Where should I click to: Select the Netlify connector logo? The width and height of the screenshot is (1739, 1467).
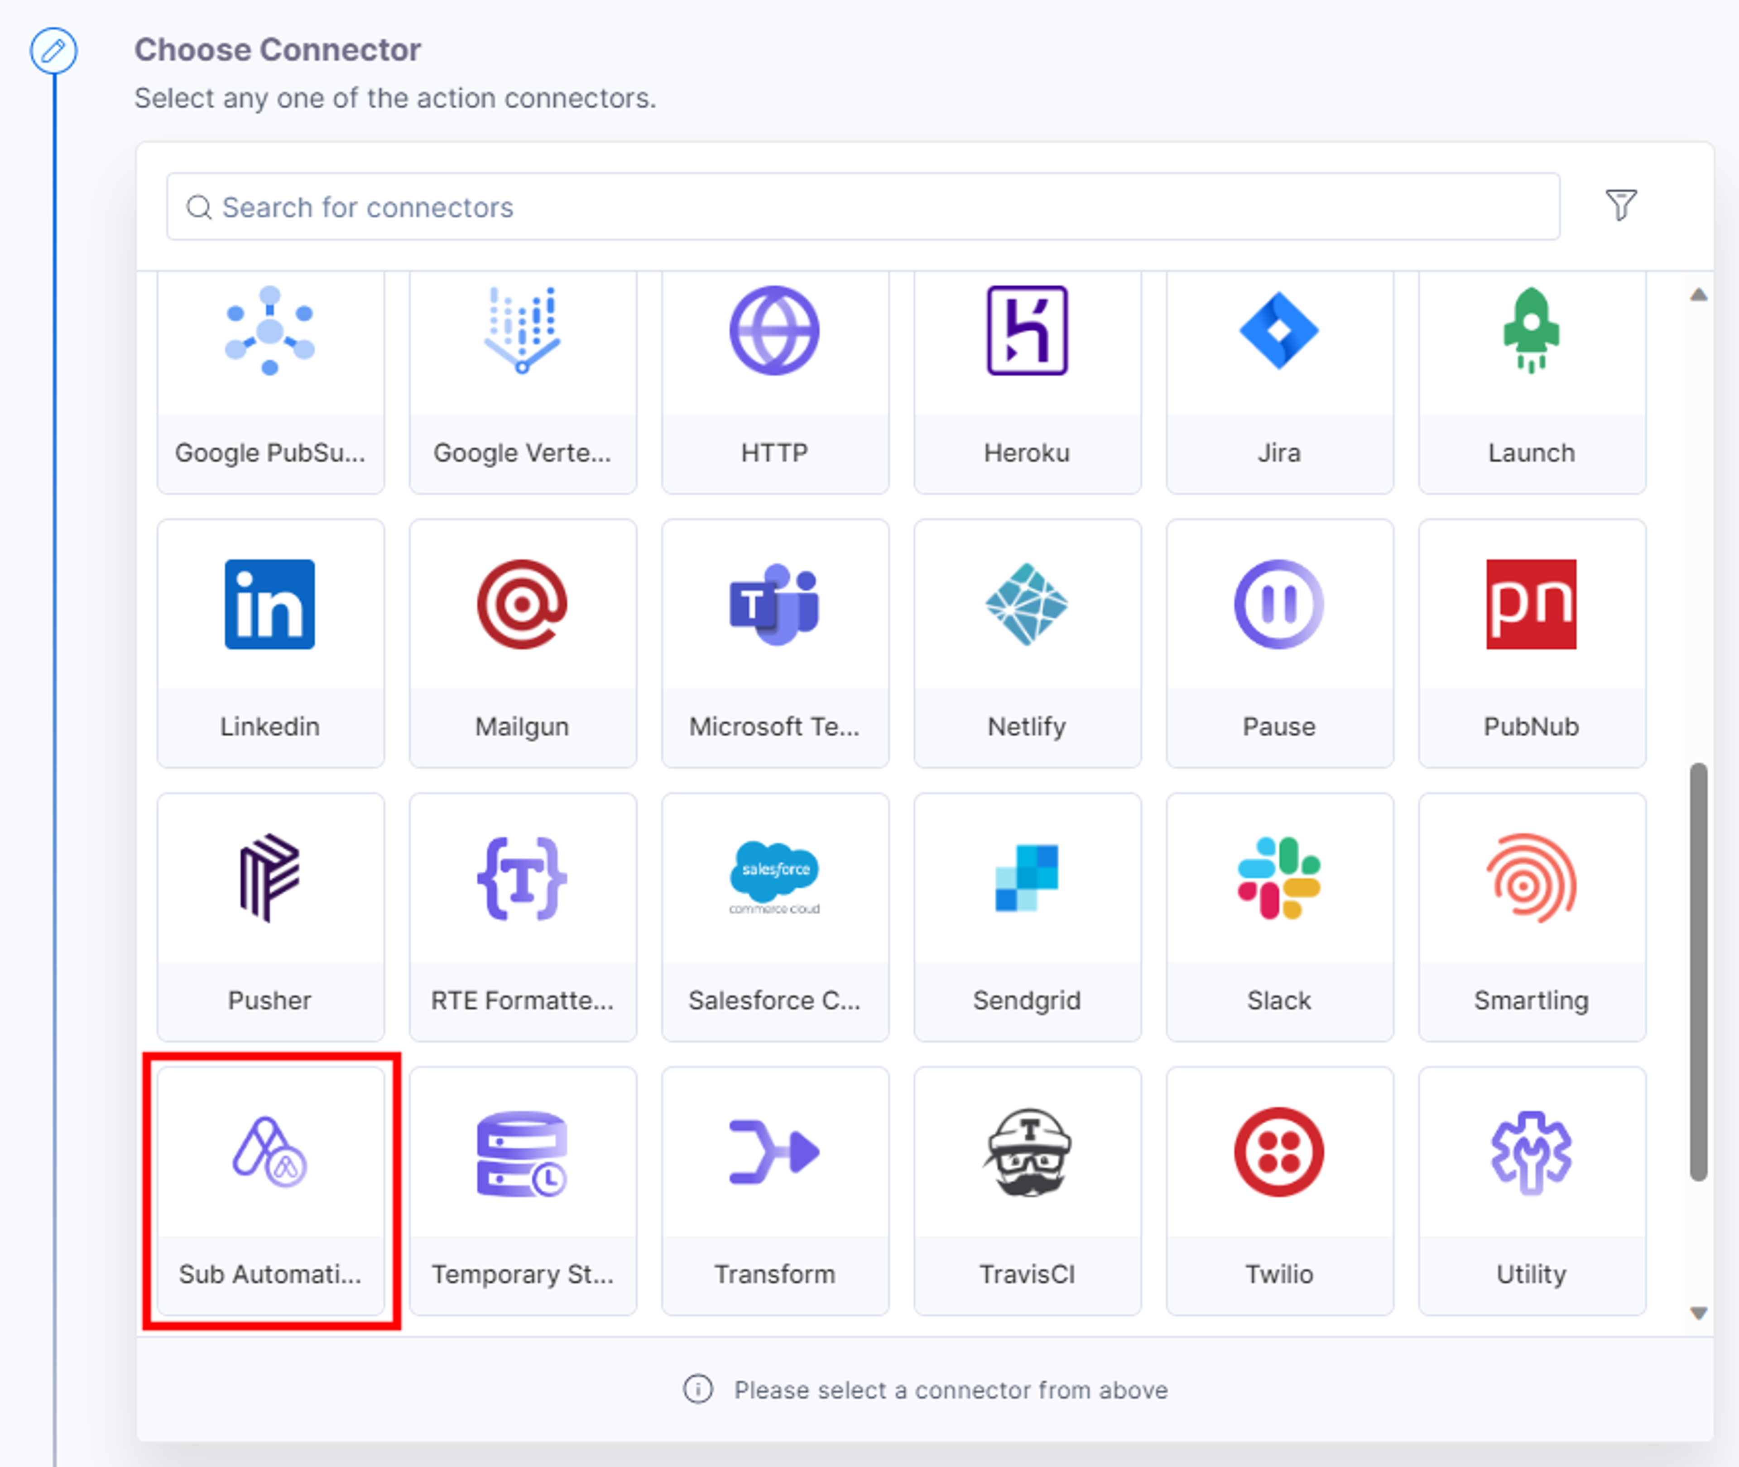[x=1027, y=605]
